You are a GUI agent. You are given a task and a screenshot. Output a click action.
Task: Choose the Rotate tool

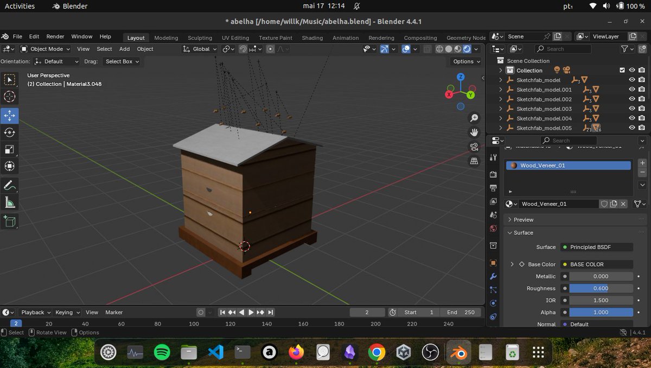click(x=10, y=132)
